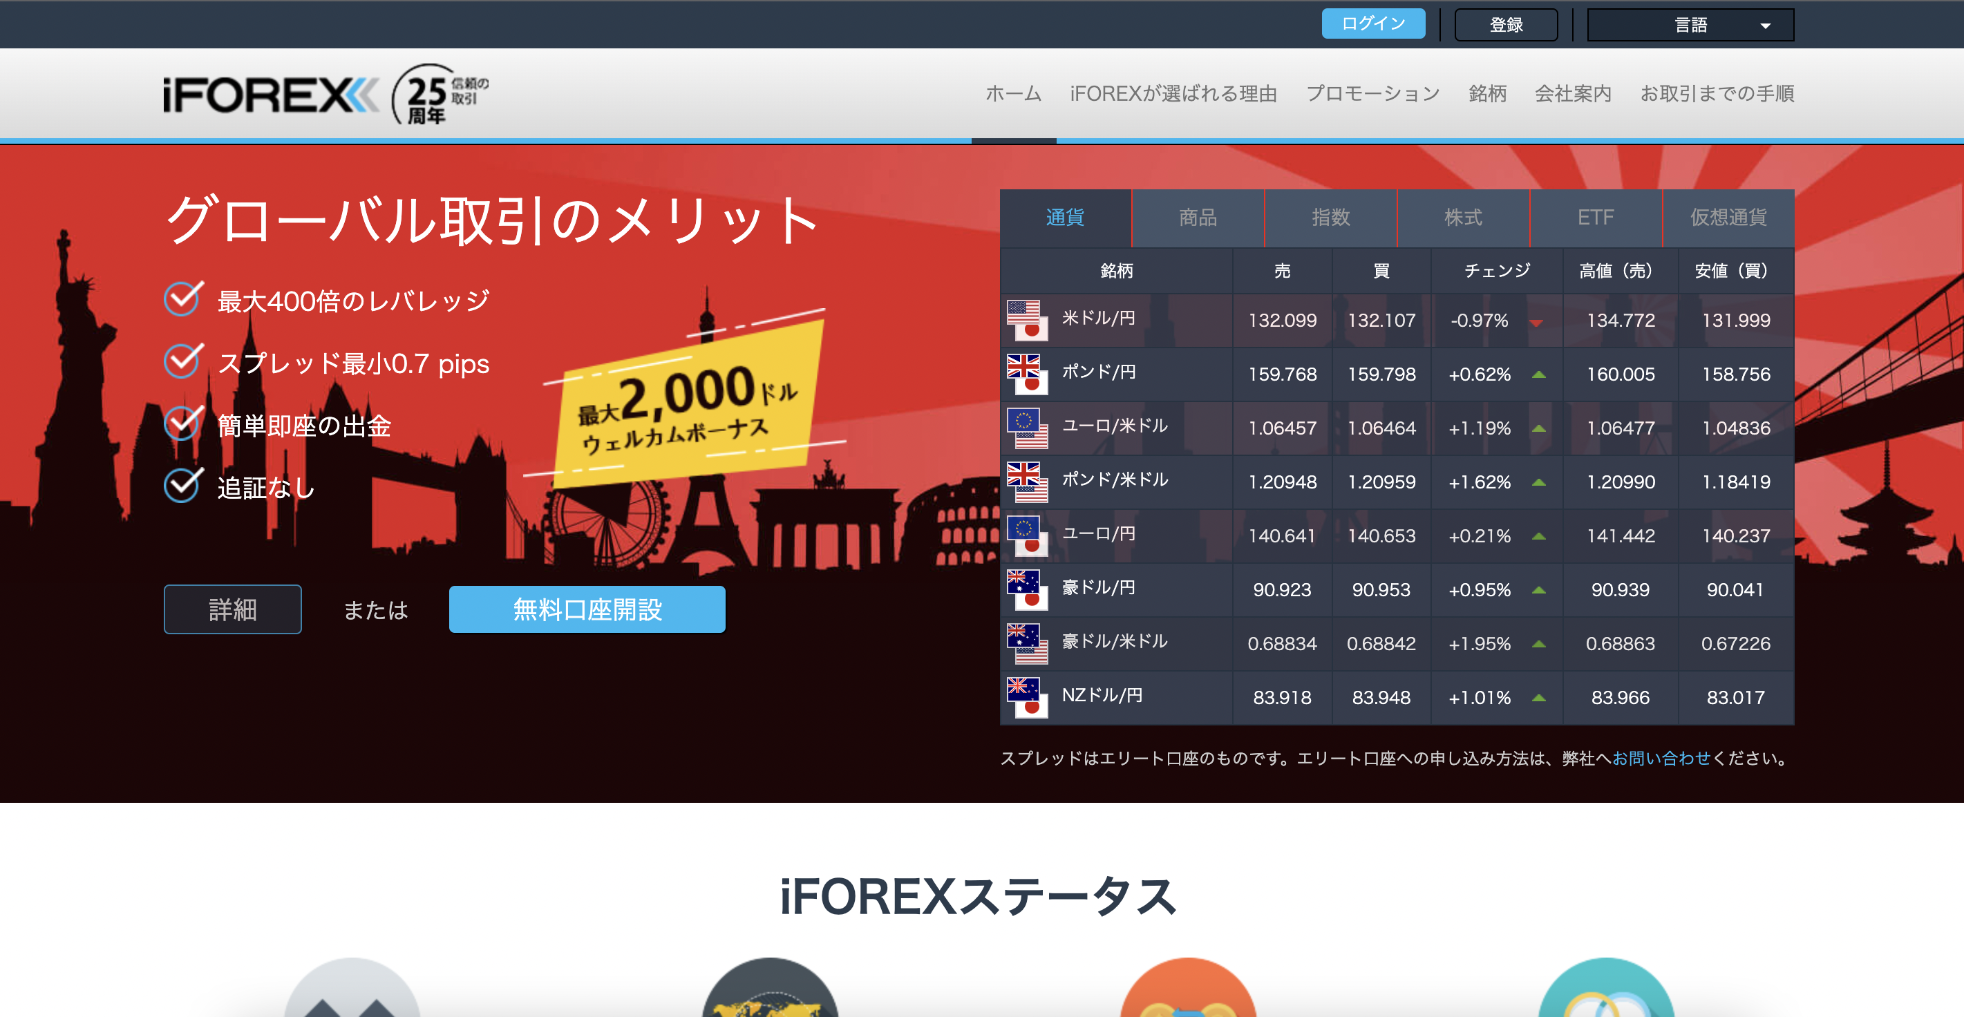Viewport: 1964px width, 1017px height.
Task: Click the ポンド/円 flag pair icon
Action: pyautogui.click(x=1027, y=374)
